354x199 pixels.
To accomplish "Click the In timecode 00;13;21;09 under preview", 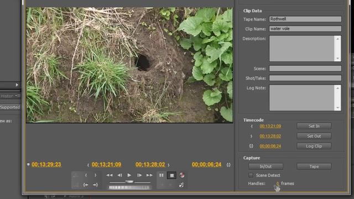I will click(x=106, y=165).
